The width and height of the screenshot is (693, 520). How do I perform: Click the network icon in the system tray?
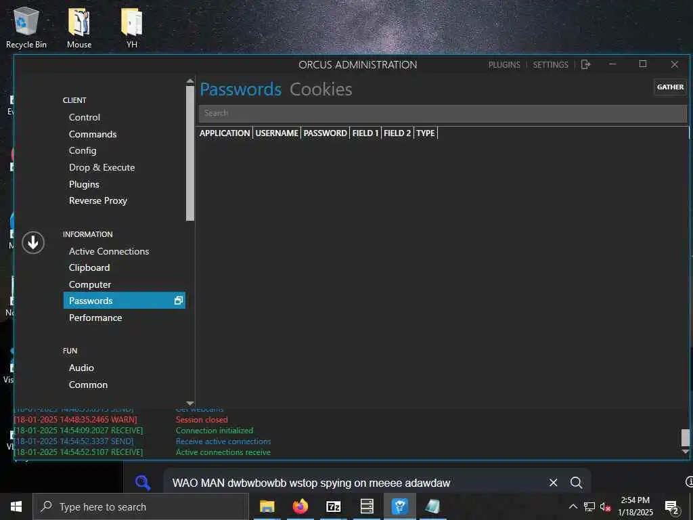click(589, 506)
